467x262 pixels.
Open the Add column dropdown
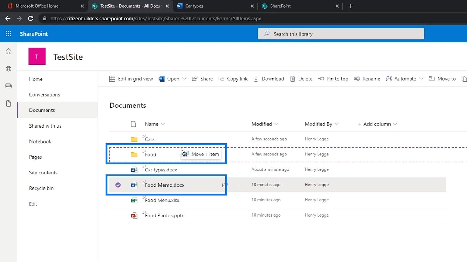click(377, 124)
